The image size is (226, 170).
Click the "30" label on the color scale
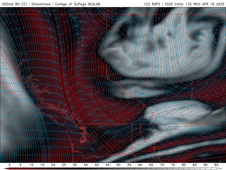click(x=75, y=165)
